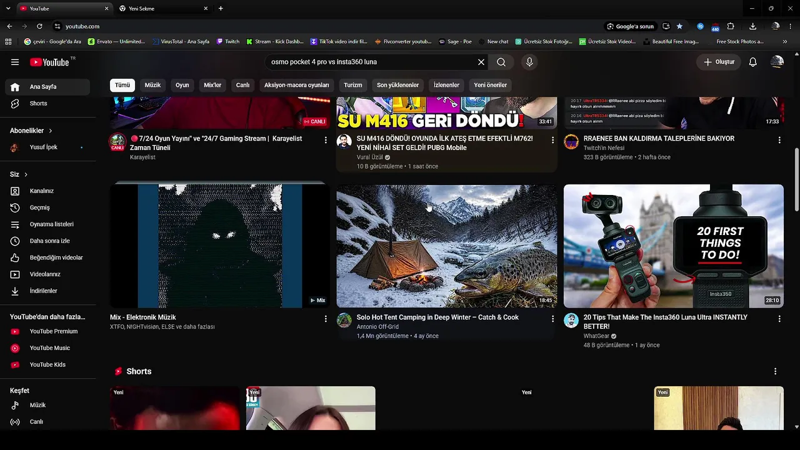Start voice search with the microphone
This screenshot has height=450, width=800.
[x=529, y=62]
